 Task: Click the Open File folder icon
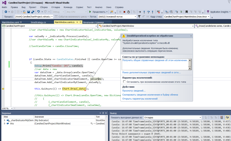pos(25,12)
